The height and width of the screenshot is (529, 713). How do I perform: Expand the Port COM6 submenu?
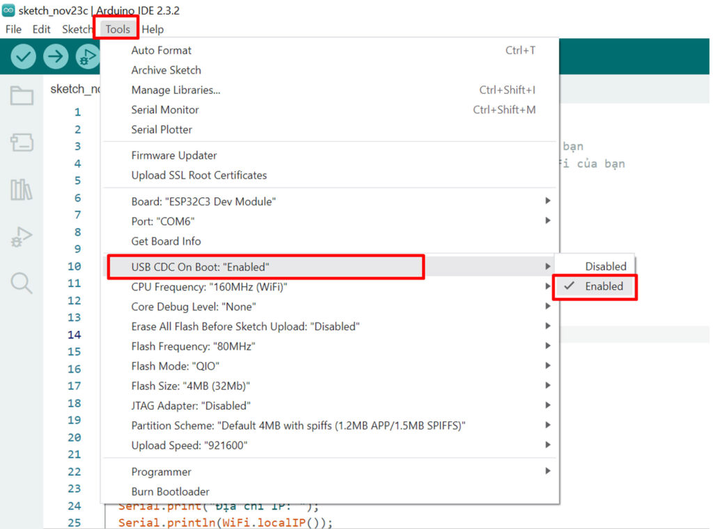[x=164, y=221]
